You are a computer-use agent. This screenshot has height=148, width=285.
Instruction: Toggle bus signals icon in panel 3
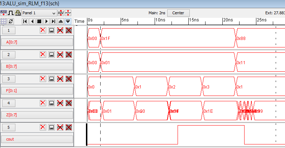tap(69, 79)
